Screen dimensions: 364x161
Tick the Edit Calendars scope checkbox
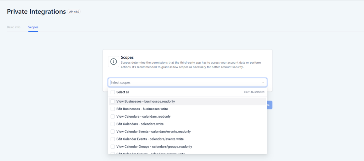pos(113,124)
